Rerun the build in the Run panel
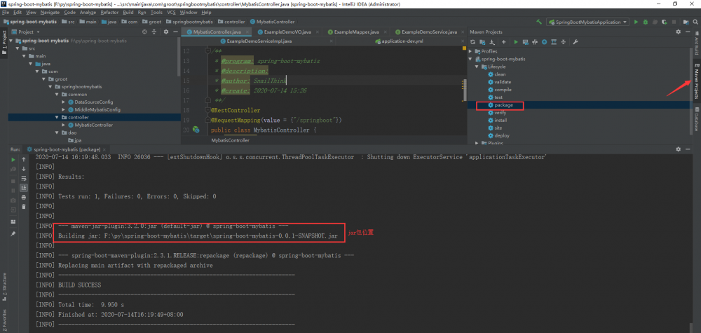This screenshot has height=333, width=701. click(x=13, y=159)
